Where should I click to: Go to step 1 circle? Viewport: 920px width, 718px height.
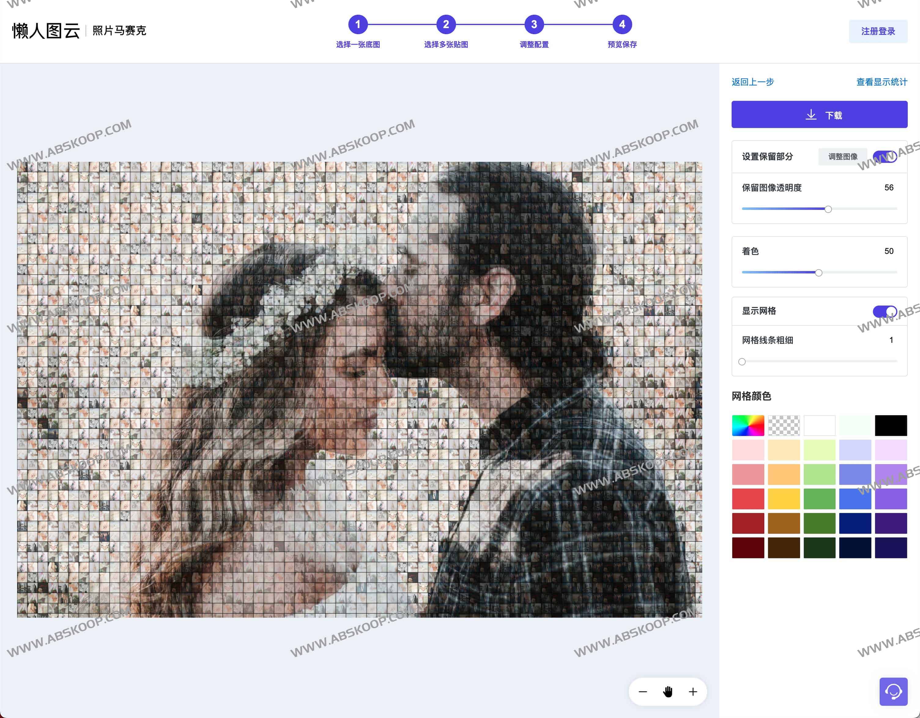[358, 24]
